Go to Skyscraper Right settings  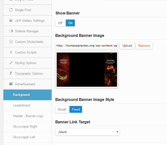click(x=25, y=127)
